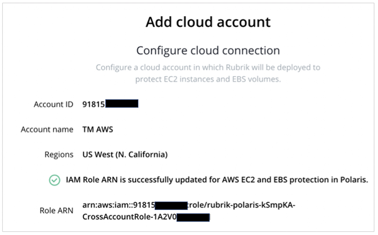This screenshot has width=378, height=235.
Task: Select the Configure cloud connection subtitle
Action: pyautogui.click(x=208, y=51)
